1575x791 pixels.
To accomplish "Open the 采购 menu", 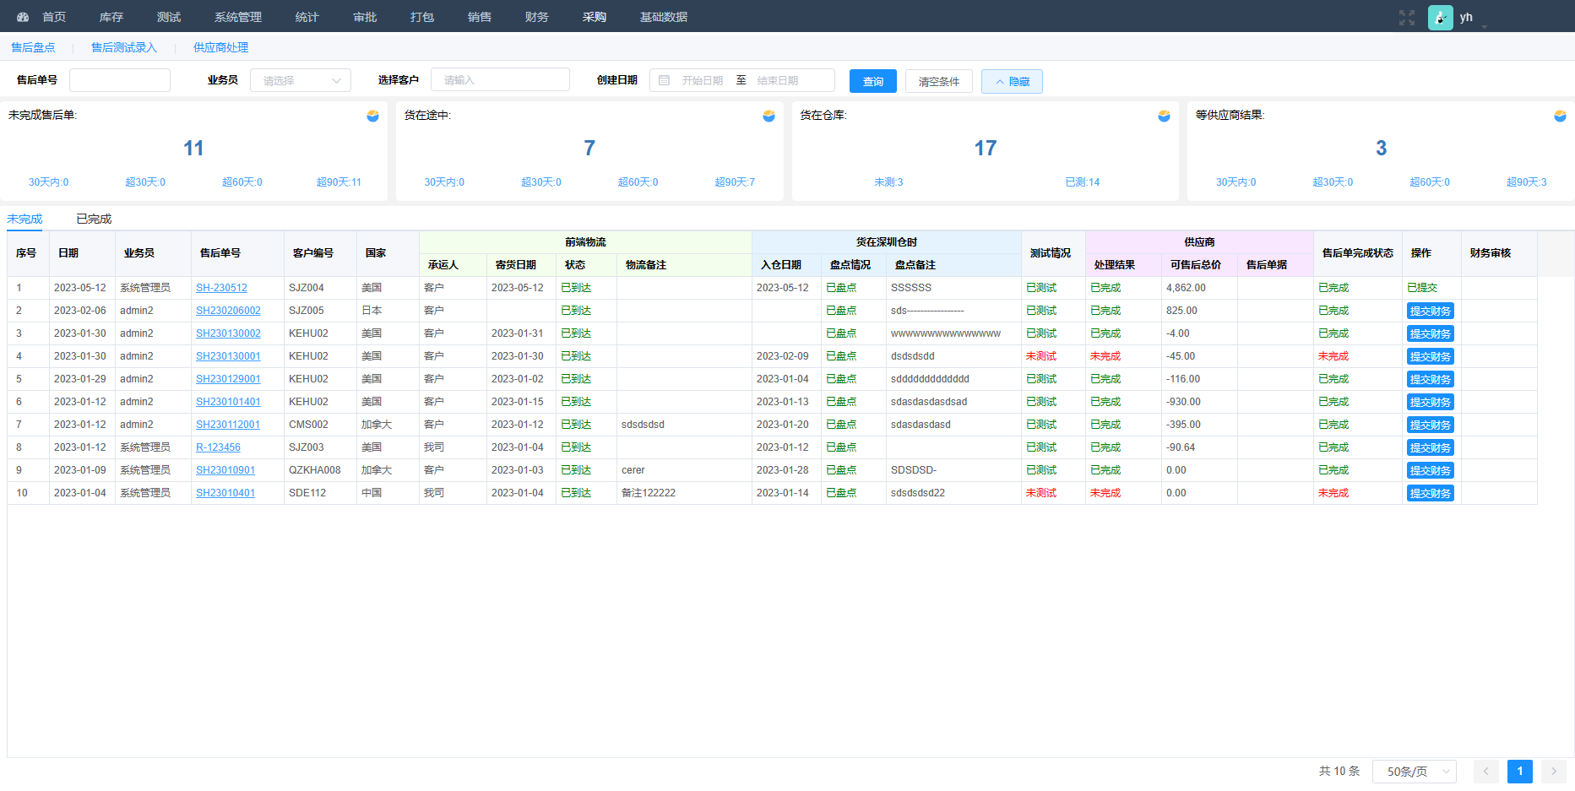I will (x=595, y=17).
